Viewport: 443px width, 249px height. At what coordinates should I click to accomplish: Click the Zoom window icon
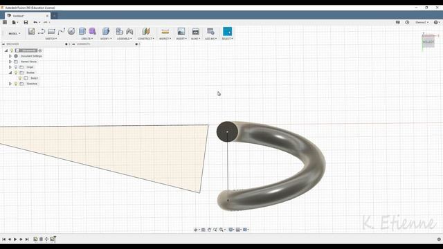click(x=215, y=230)
